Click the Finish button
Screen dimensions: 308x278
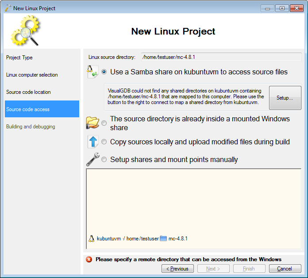tap(249, 268)
